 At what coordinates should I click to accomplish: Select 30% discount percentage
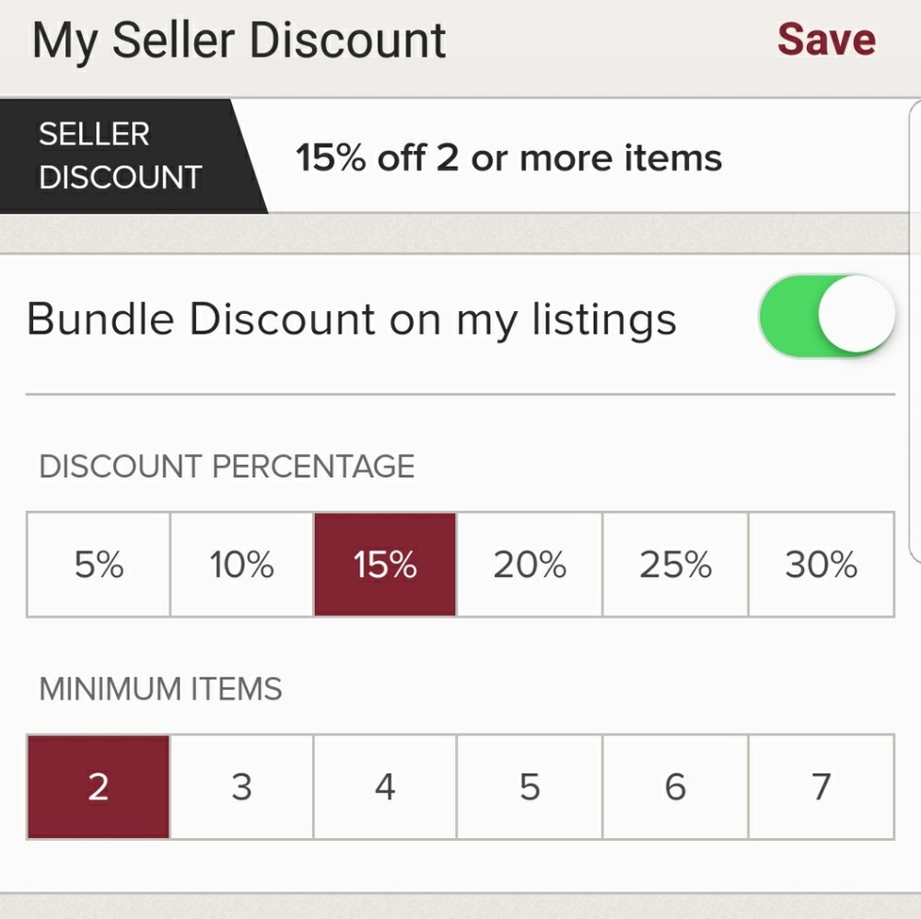[821, 564]
